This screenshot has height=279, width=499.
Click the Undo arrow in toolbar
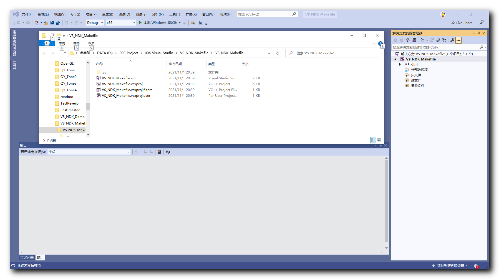(x=67, y=23)
